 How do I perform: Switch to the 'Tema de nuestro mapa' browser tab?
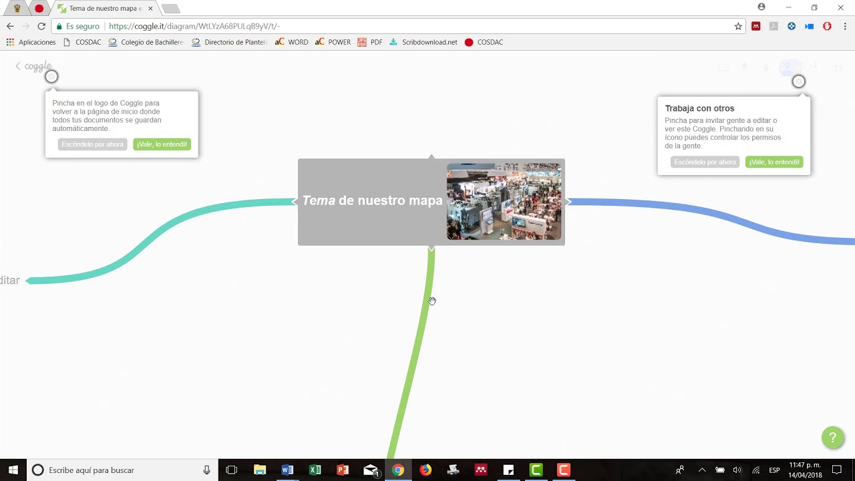coord(106,9)
